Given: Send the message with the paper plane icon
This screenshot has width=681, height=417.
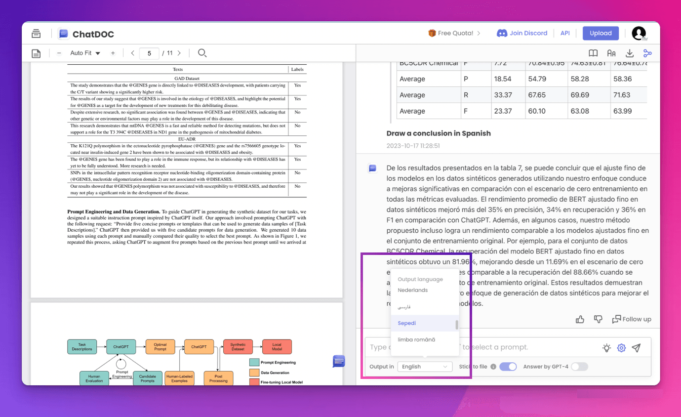Looking at the screenshot, I should click(636, 348).
